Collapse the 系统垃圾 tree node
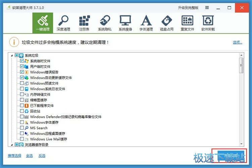The width and height of the screenshot is (252, 168). point(12,56)
